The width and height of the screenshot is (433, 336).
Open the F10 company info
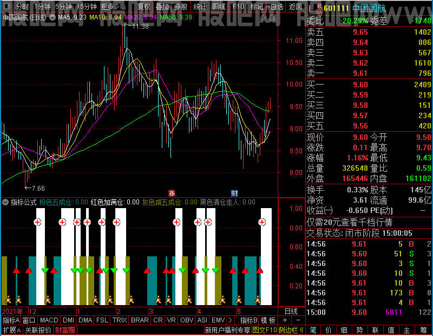(238, 7)
